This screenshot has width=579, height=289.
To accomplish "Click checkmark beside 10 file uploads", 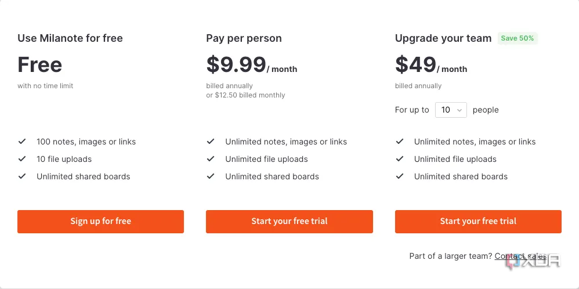I will (22, 159).
